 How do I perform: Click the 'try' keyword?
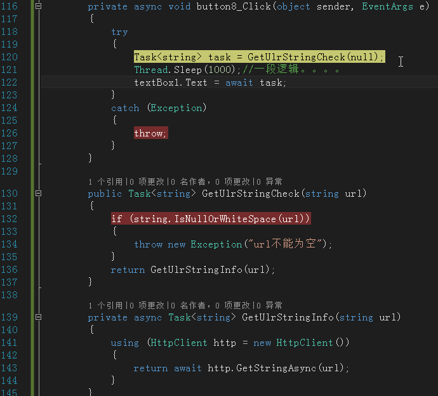pos(119,32)
